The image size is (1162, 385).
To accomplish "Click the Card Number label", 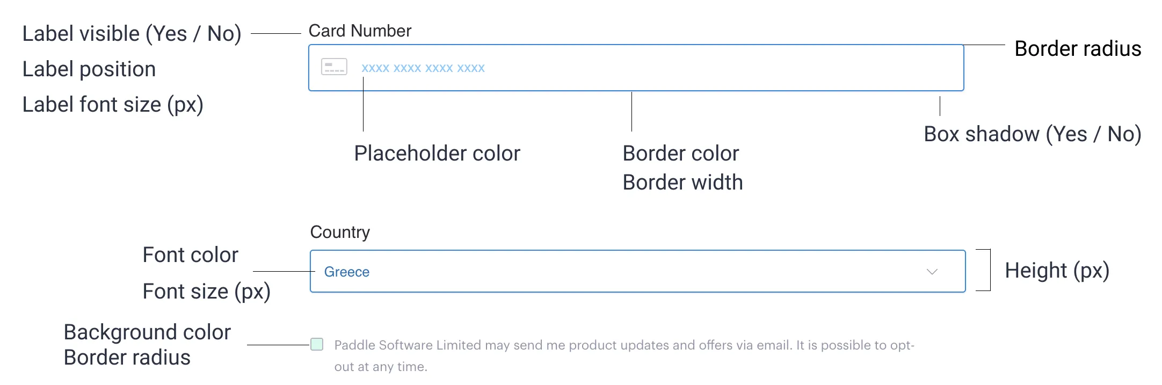I will [x=359, y=31].
